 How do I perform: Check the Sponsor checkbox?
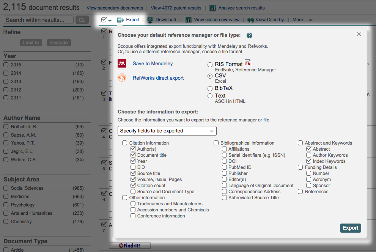(x=308, y=185)
